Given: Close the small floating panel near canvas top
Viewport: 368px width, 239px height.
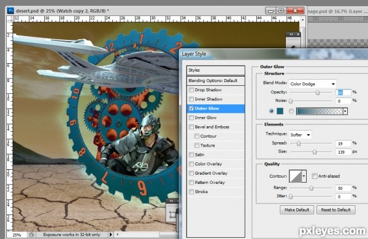Looking at the screenshot, I should 298,34.
